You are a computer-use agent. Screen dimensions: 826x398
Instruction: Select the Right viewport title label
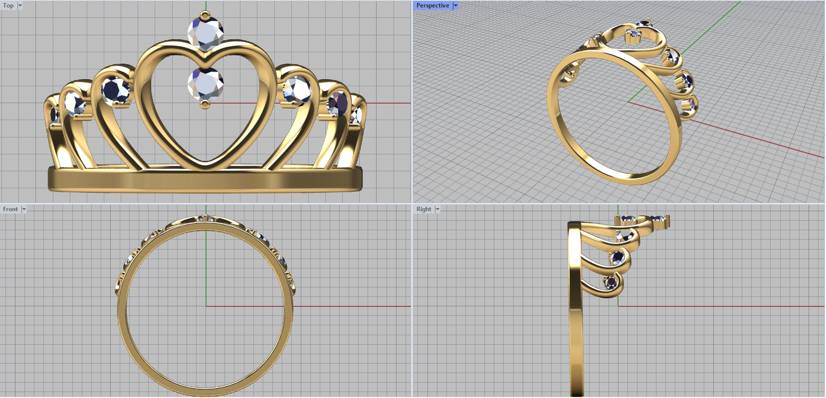[424, 209]
